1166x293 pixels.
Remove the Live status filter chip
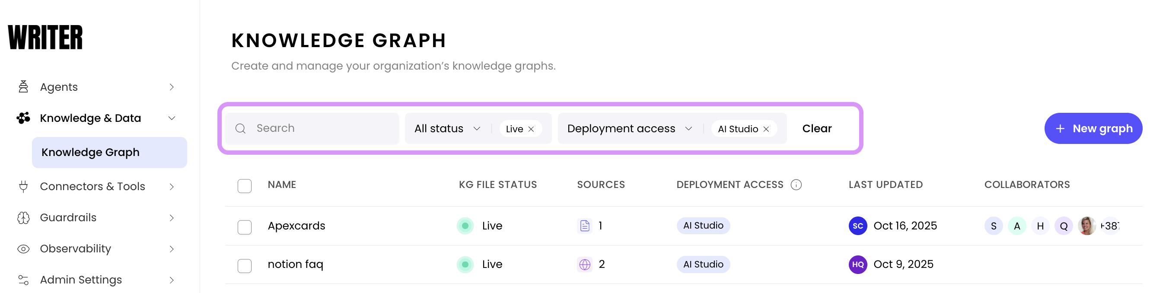(x=531, y=129)
